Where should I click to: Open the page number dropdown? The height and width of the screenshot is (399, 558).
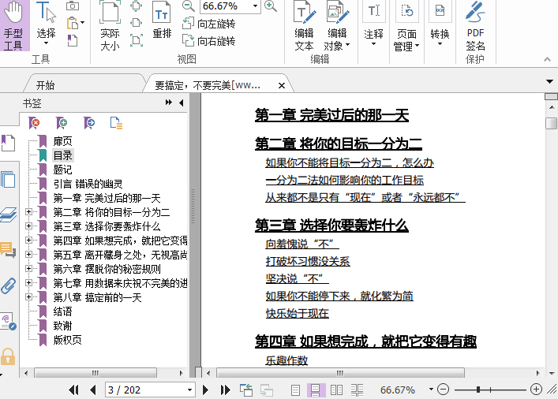pos(189,390)
